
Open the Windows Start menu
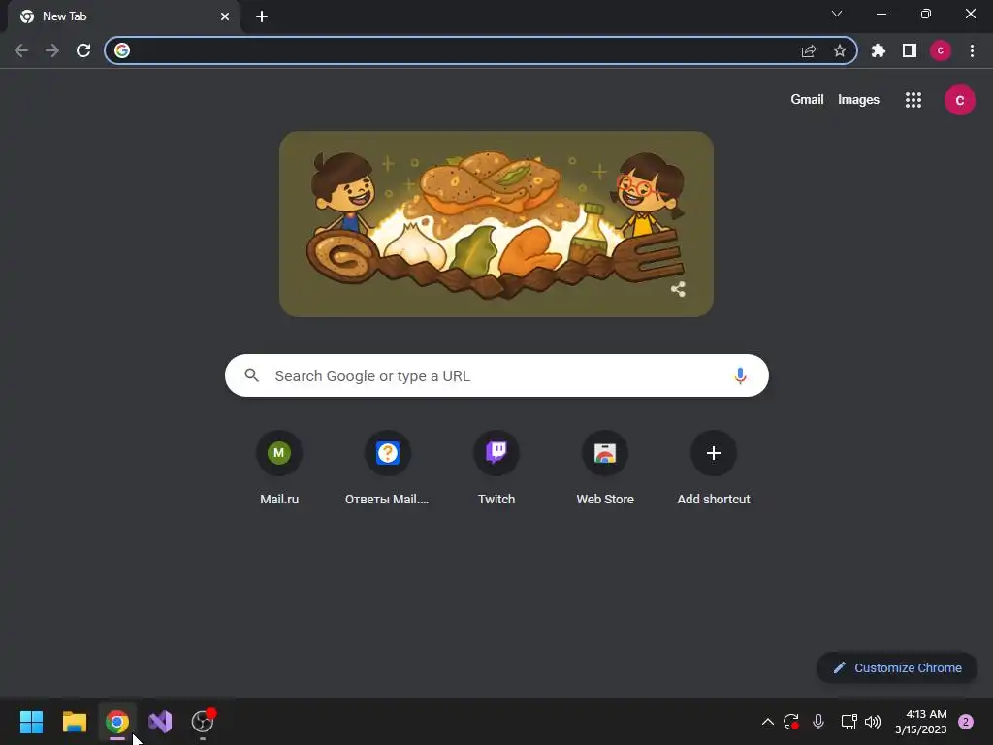(31, 722)
